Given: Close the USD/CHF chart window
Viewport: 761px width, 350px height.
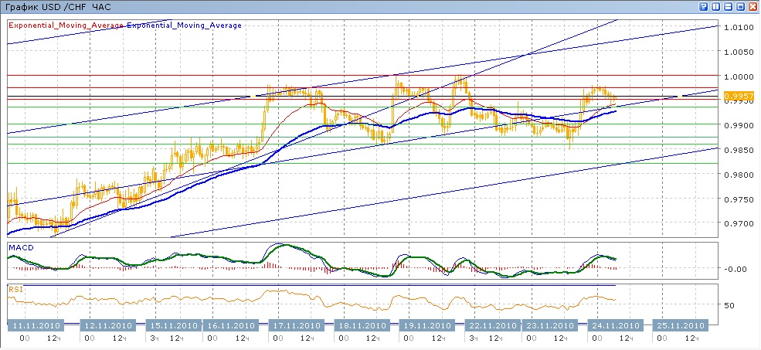Looking at the screenshot, I should [753, 6].
